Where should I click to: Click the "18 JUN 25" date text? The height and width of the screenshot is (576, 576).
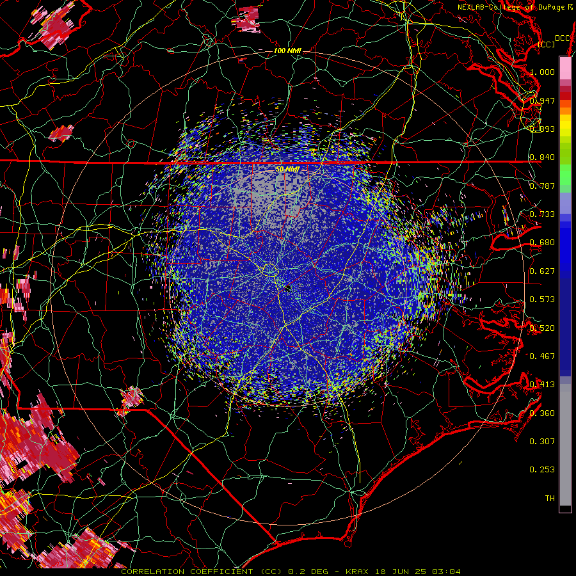point(401,572)
